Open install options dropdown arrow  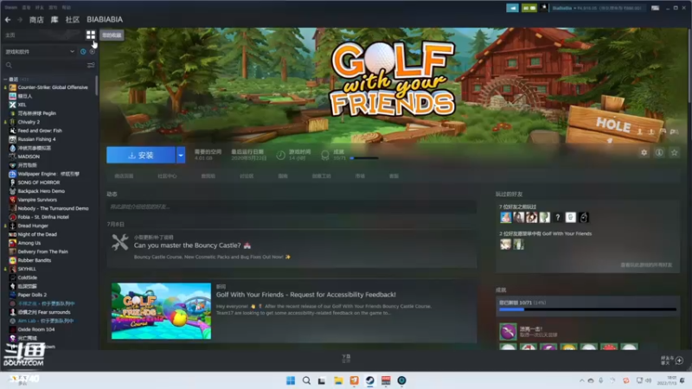point(181,156)
